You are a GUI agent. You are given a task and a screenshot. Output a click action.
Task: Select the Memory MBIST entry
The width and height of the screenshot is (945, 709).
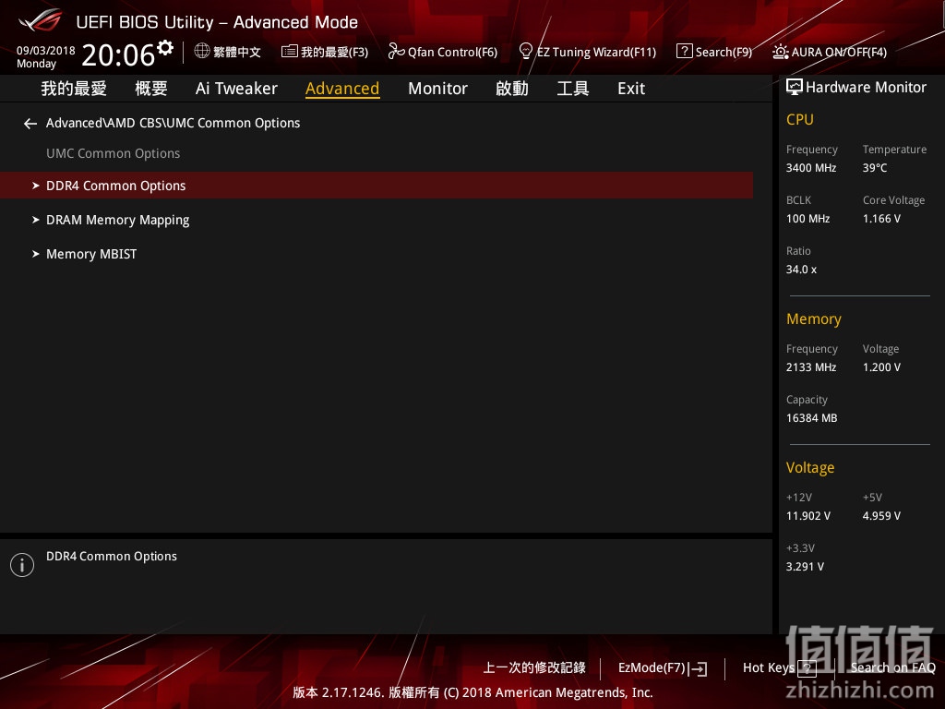click(x=91, y=254)
